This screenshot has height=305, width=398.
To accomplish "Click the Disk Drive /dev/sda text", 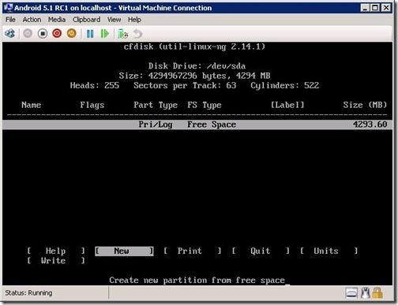I will (197, 65).
